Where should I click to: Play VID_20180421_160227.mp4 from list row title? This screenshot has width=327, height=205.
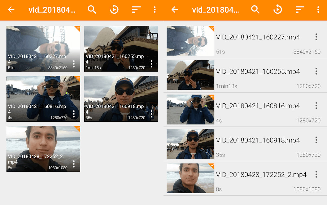tap(258, 37)
